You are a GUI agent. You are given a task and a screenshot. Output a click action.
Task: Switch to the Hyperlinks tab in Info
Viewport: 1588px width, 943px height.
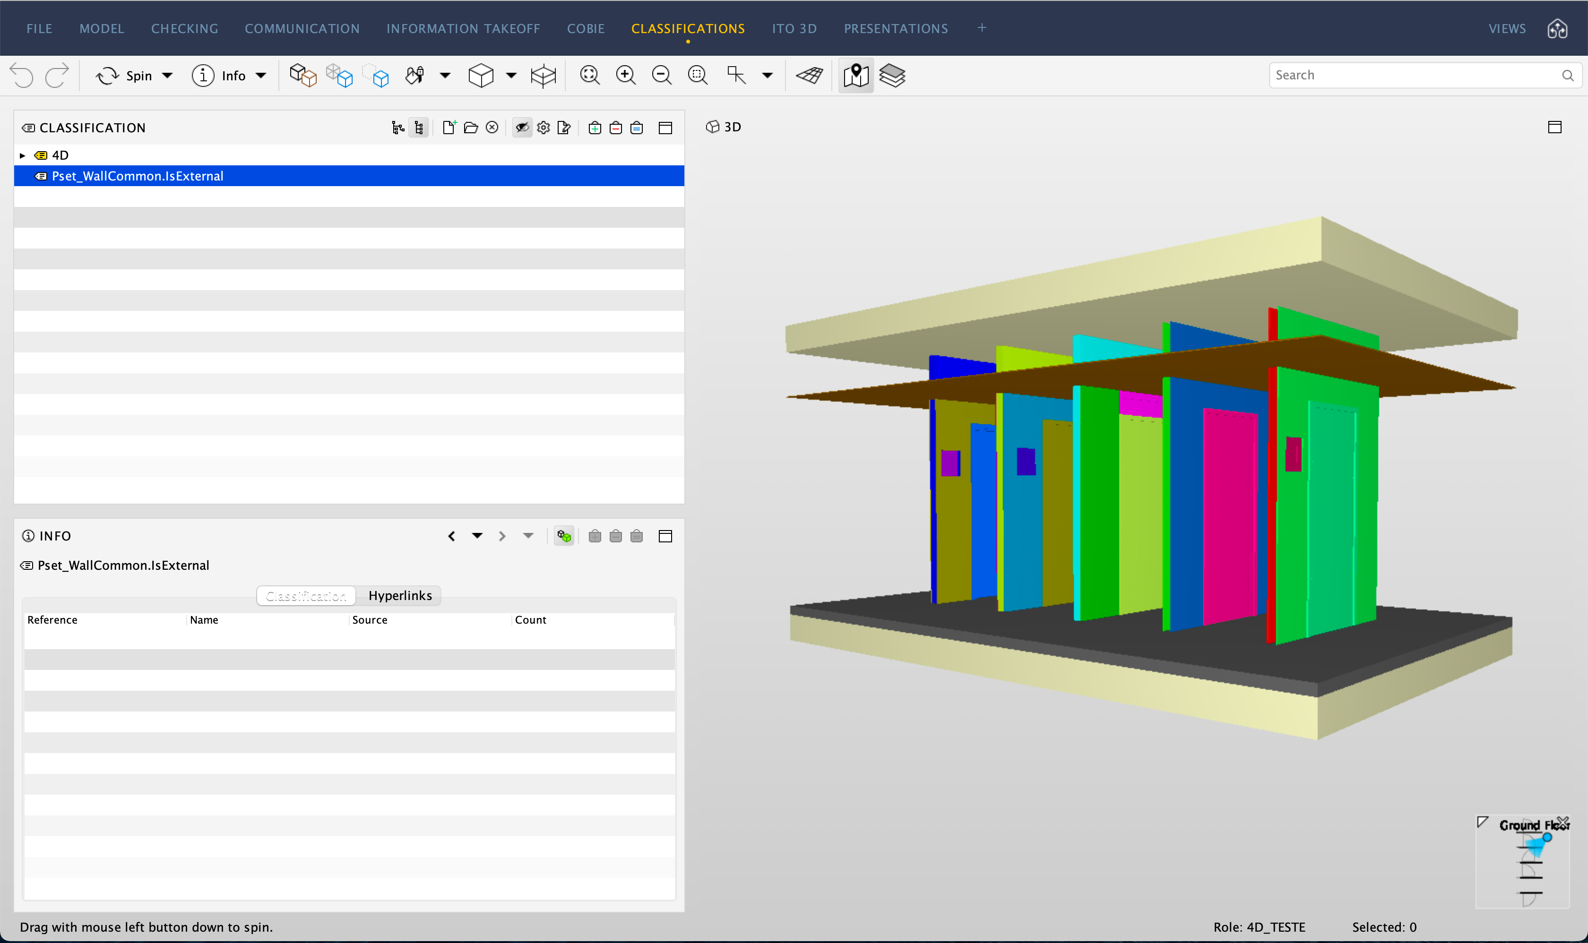(400, 595)
